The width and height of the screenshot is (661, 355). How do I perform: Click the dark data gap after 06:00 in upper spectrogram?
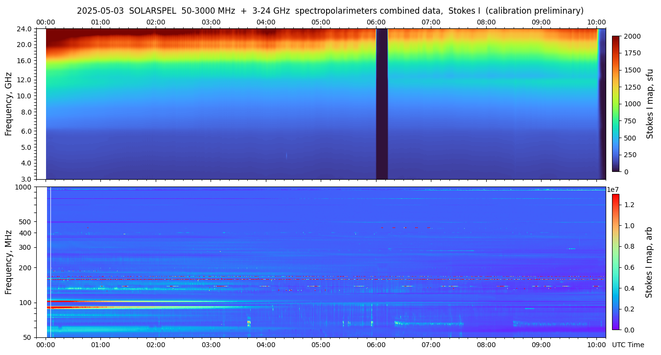click(x=381, y=104)
